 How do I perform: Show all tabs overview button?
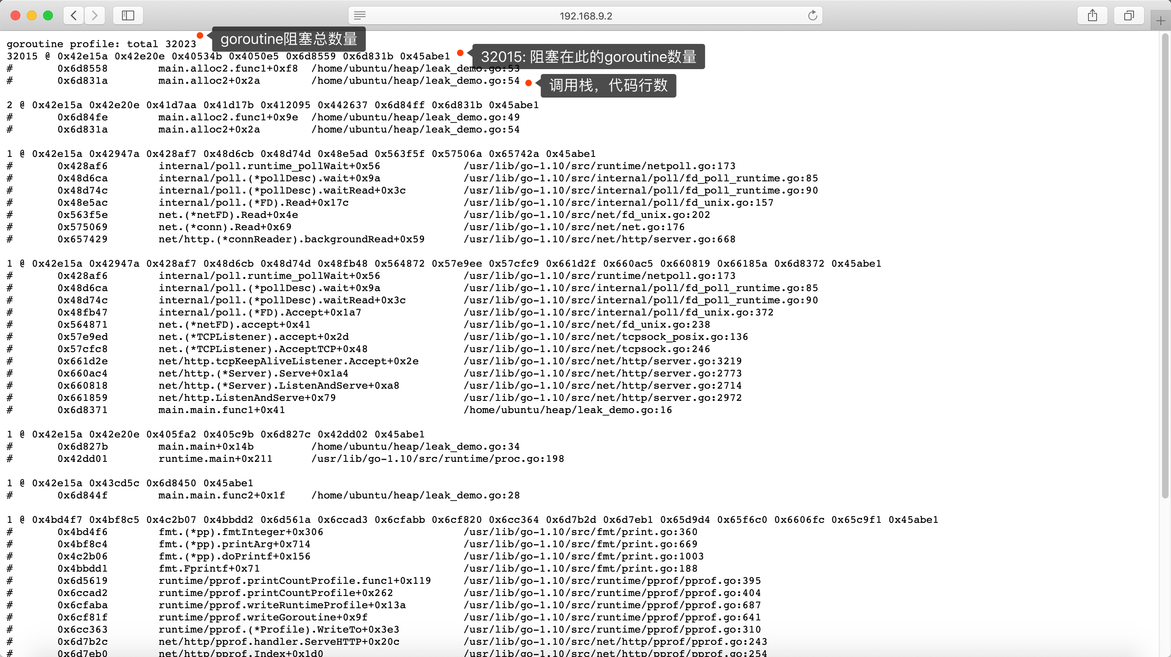tap(1129, 15)
